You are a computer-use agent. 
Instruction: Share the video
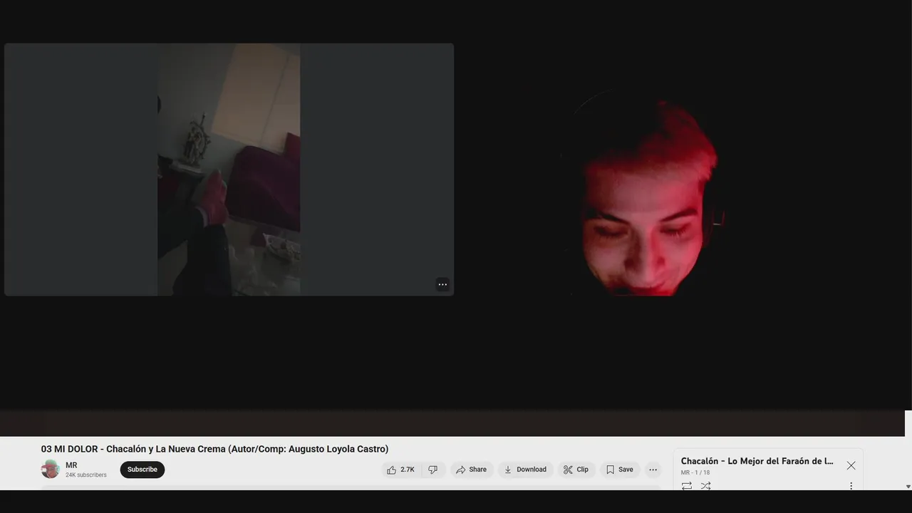click(472, 470)
